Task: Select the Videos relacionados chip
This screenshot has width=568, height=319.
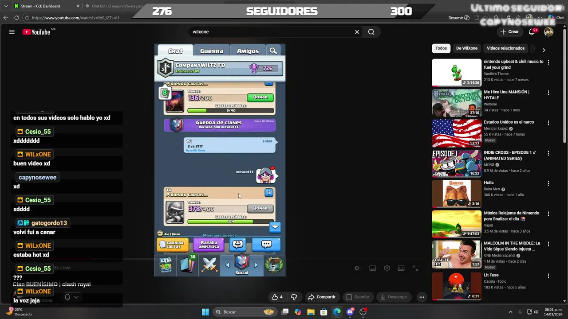Action: (x=505, y=48)
